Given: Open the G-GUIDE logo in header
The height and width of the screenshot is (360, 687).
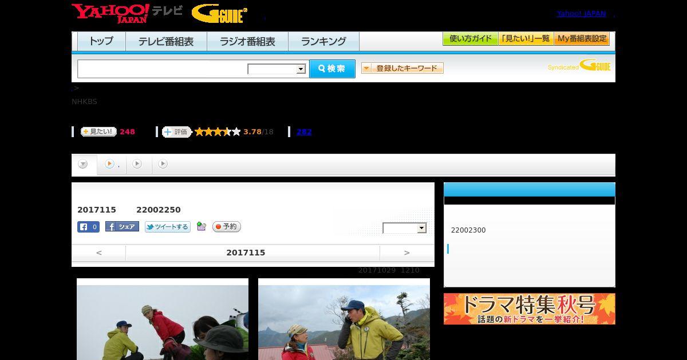Looking at the screenshot, I should tap(219, 14).
